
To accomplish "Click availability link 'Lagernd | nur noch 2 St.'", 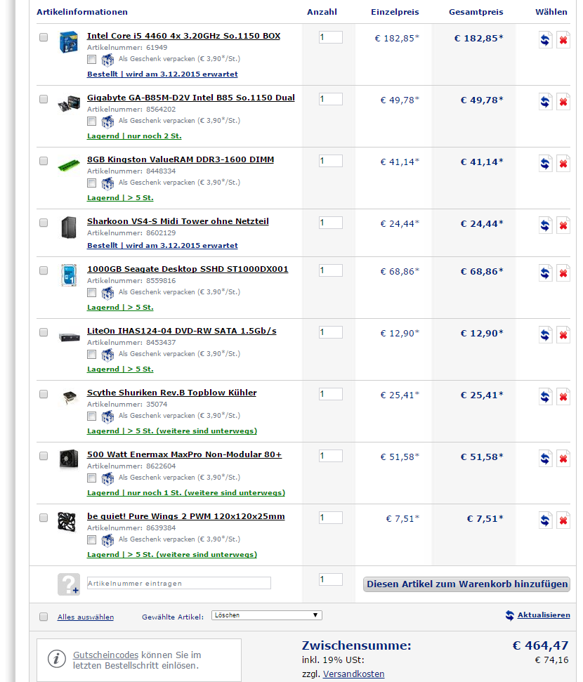I will coord(134,136).
